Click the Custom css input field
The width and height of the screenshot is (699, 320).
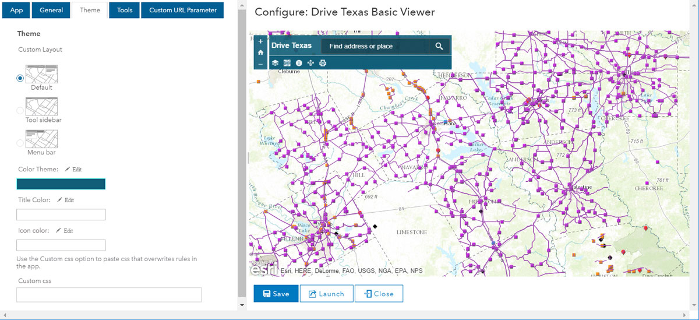coord(109,295)
